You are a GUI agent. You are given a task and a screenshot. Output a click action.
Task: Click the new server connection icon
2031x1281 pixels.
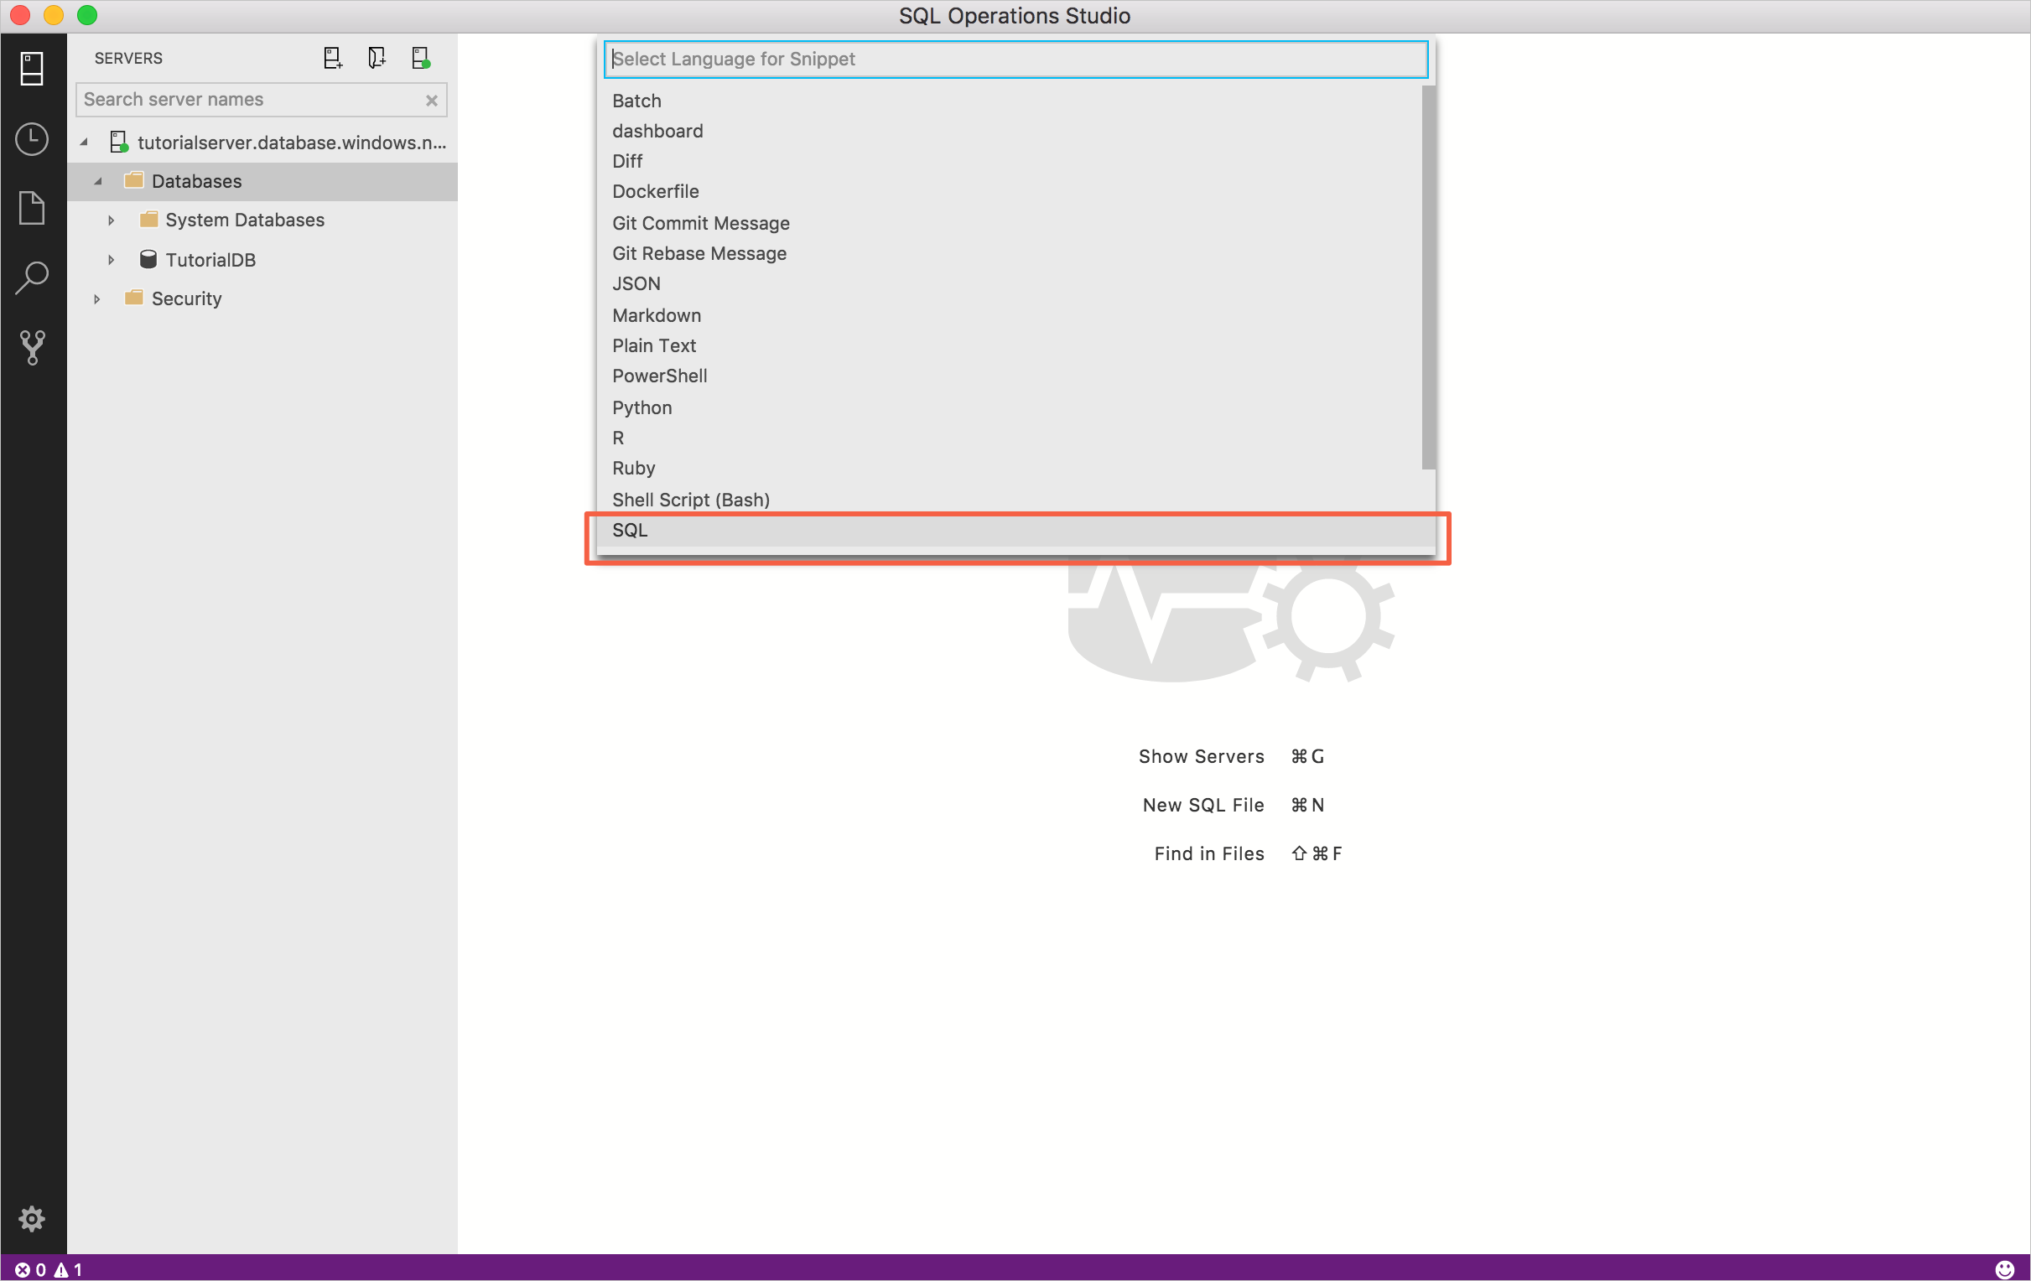coord(330,58)
